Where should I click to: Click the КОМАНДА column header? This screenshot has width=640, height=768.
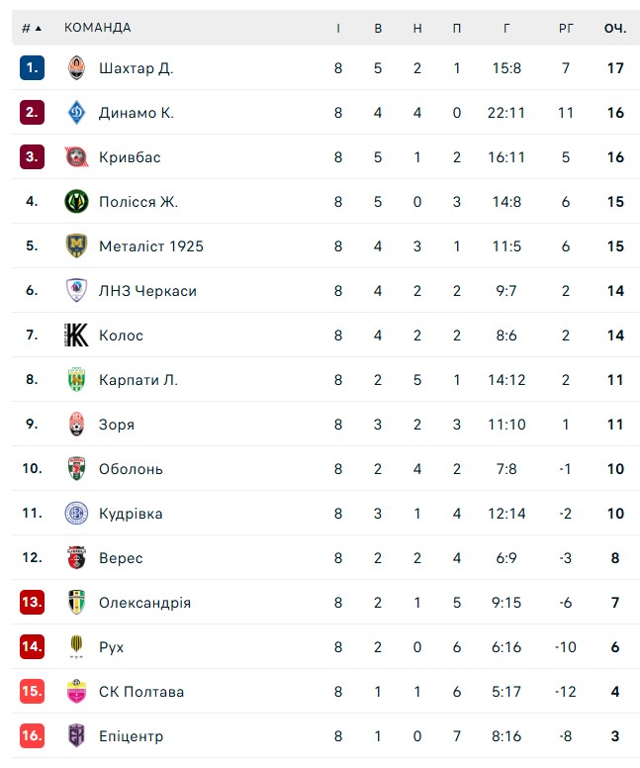[x=98, y=28]
